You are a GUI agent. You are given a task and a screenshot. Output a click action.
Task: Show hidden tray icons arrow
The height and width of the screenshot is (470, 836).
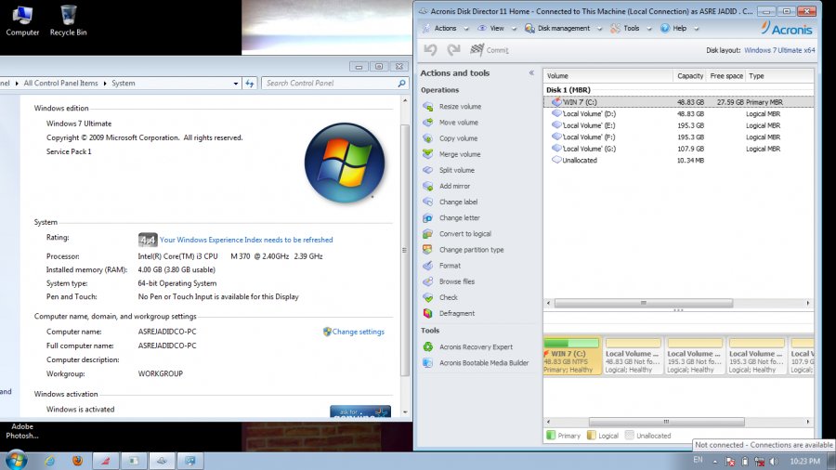pyautogui.click(x=715, y=462)
